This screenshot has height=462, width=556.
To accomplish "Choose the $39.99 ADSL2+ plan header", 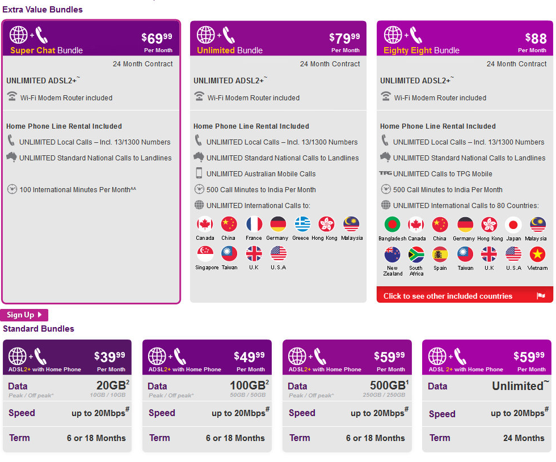I will coord(67,357).
